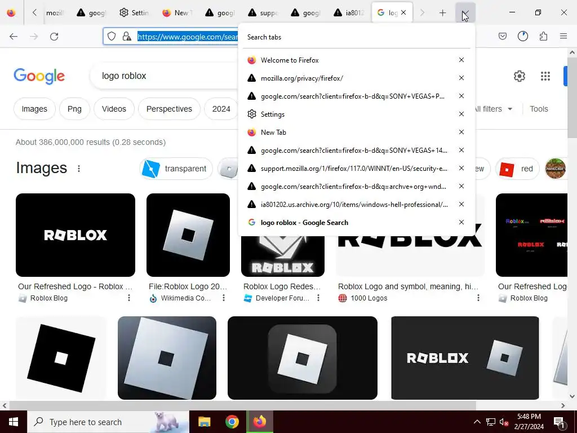Select logo roblox - Google Search entry
Image resolution: width=577 pixels, height=433 pixels.
pos(348,222)
